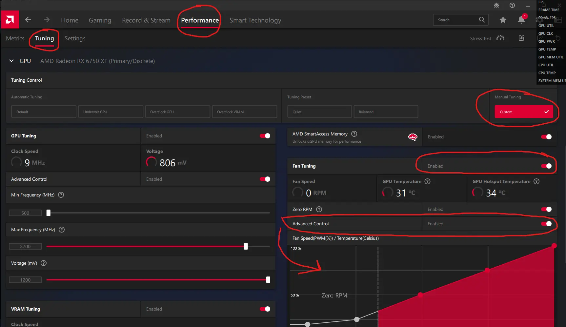Turn off Zero RPM switch
Viewport: 566px width, 327px height.
coord(546,209)
